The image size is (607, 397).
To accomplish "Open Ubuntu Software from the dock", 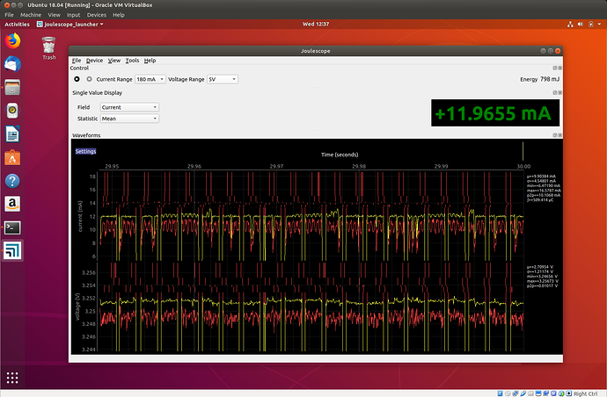I will click(x=12, y=157).
